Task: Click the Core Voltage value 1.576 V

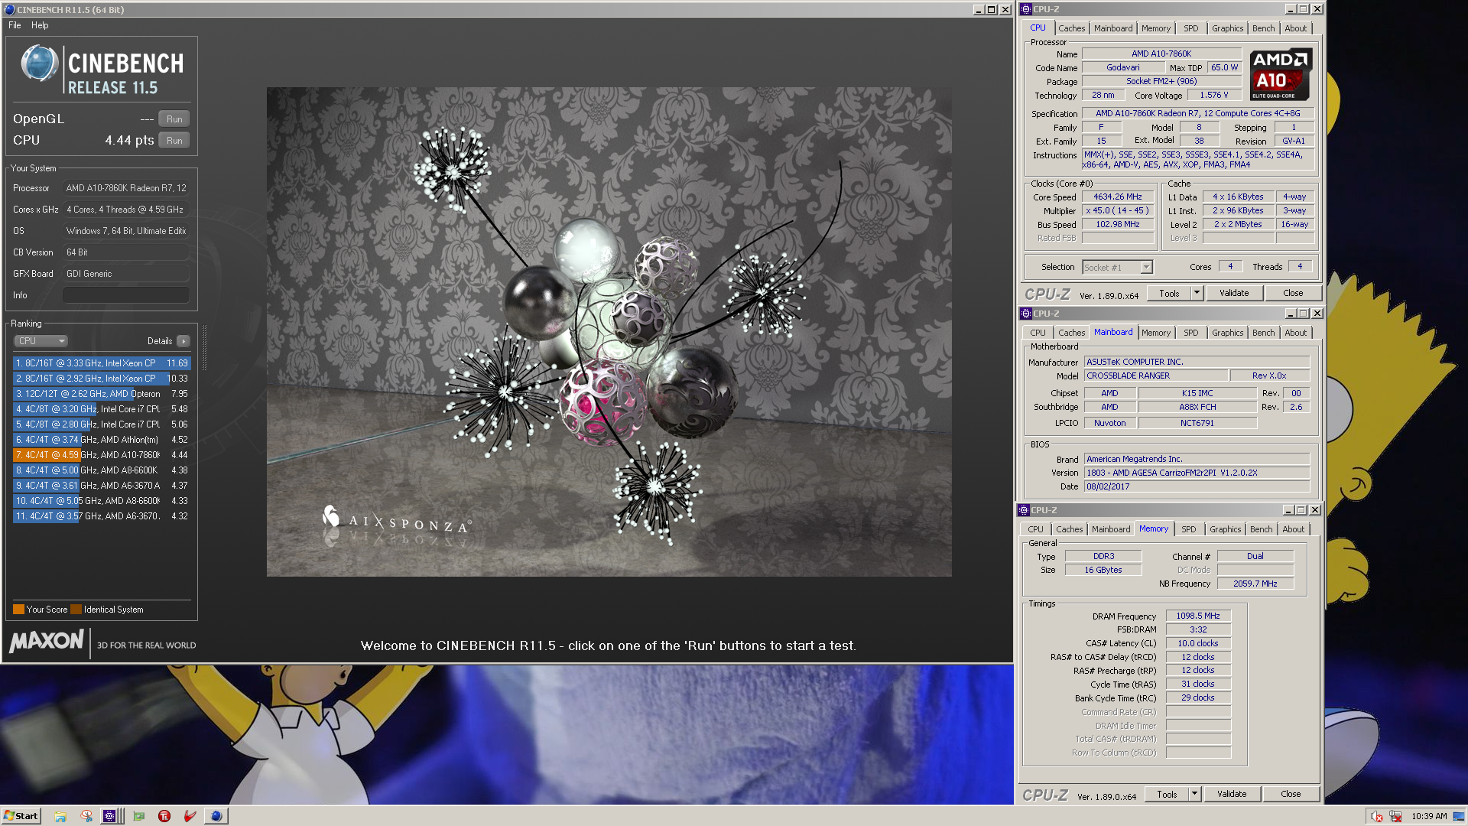Action: click(1213, 95)
